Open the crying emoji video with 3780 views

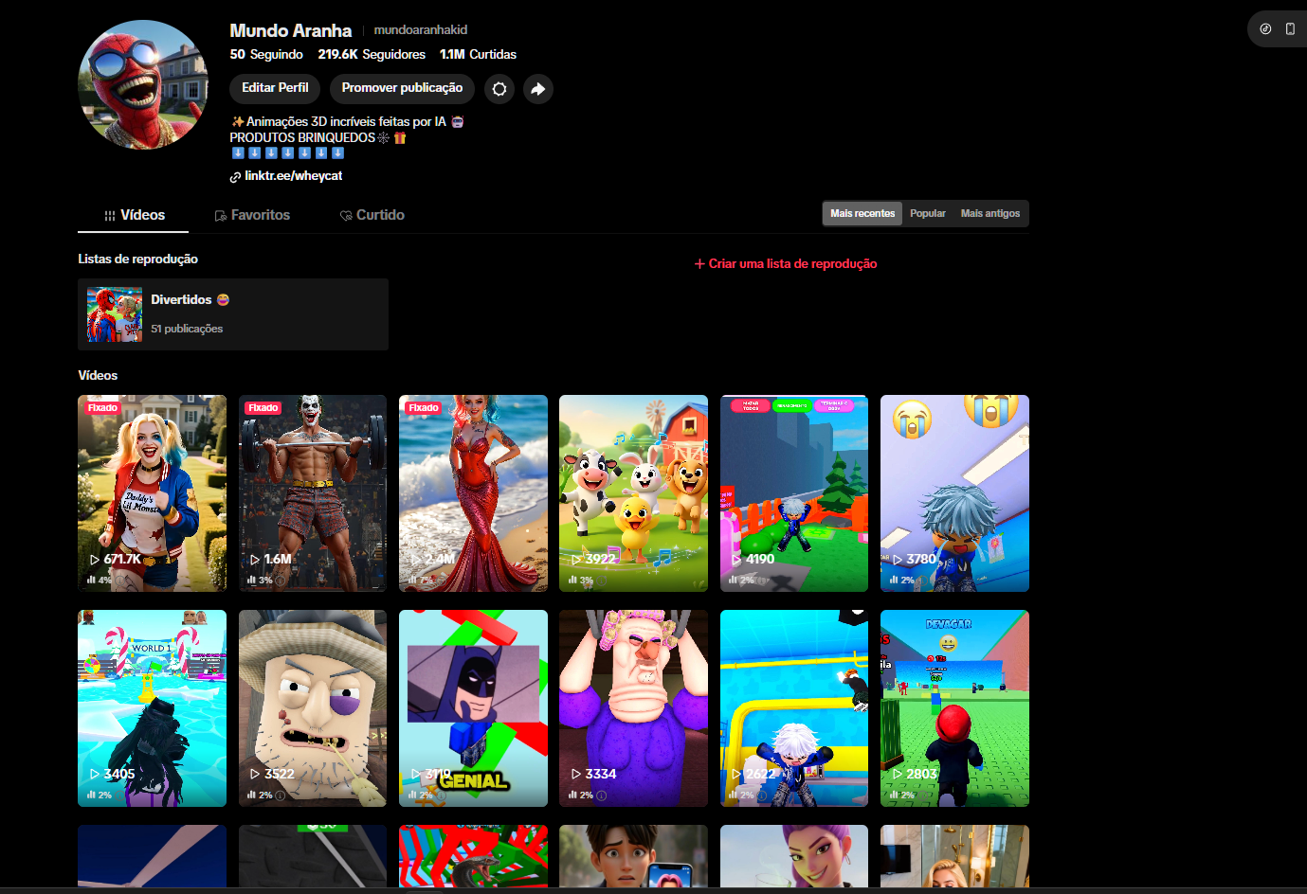tap(954, 493)
